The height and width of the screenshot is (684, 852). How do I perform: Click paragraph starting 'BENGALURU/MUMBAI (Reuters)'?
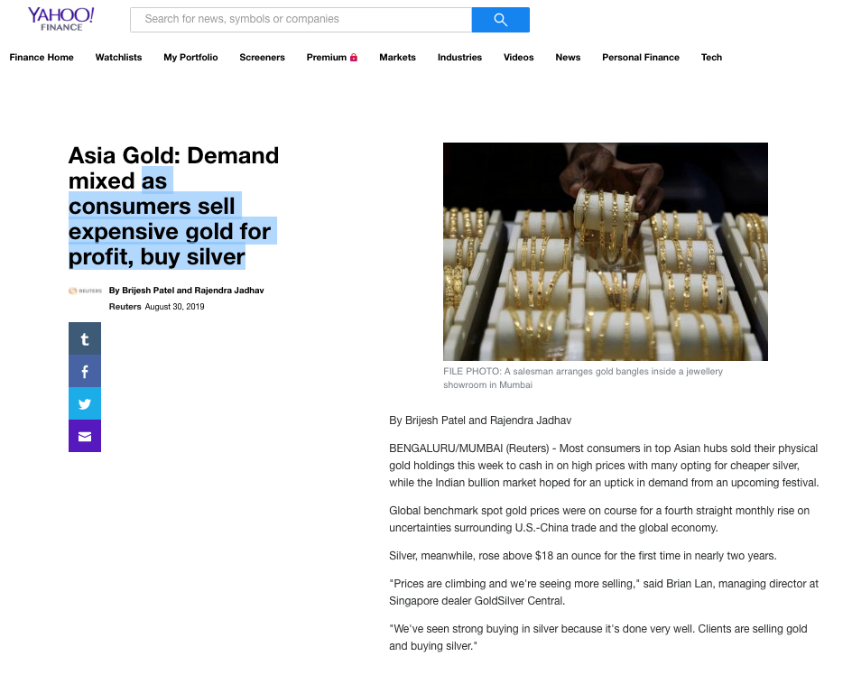604,465
